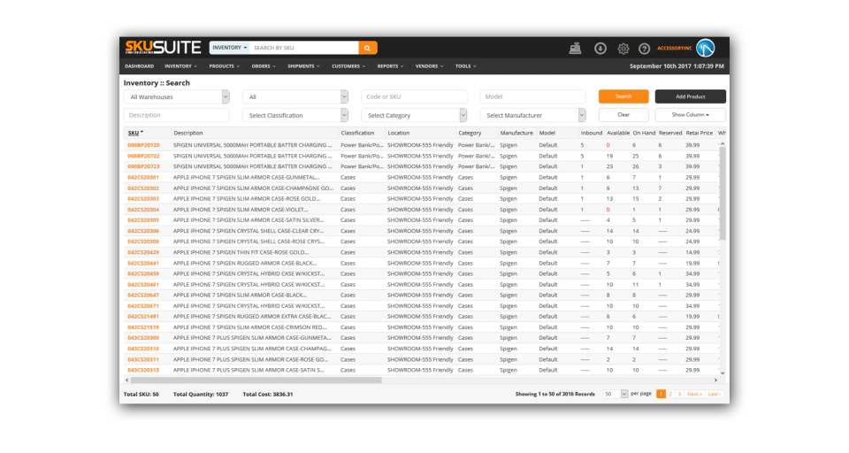Open SKU 042CS20304 link
849x453 pixels.
click(143, 210)
